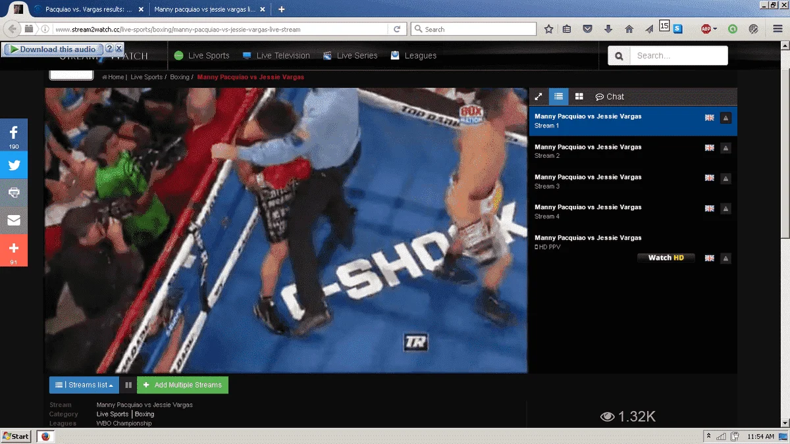
Task: Click the blue S extension icon
Action: [x=677, y=29]
